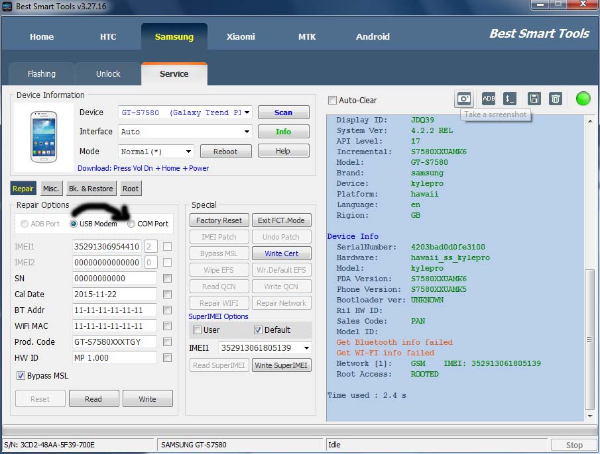Image resolution: width=600 pixels, height=454 pixels.
Task: Click the Write button in Repair Options
Action: pyautogui.click(x=148, y=399)
